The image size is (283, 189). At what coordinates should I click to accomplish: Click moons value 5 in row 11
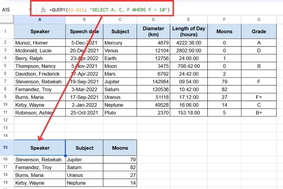(225, 113)
